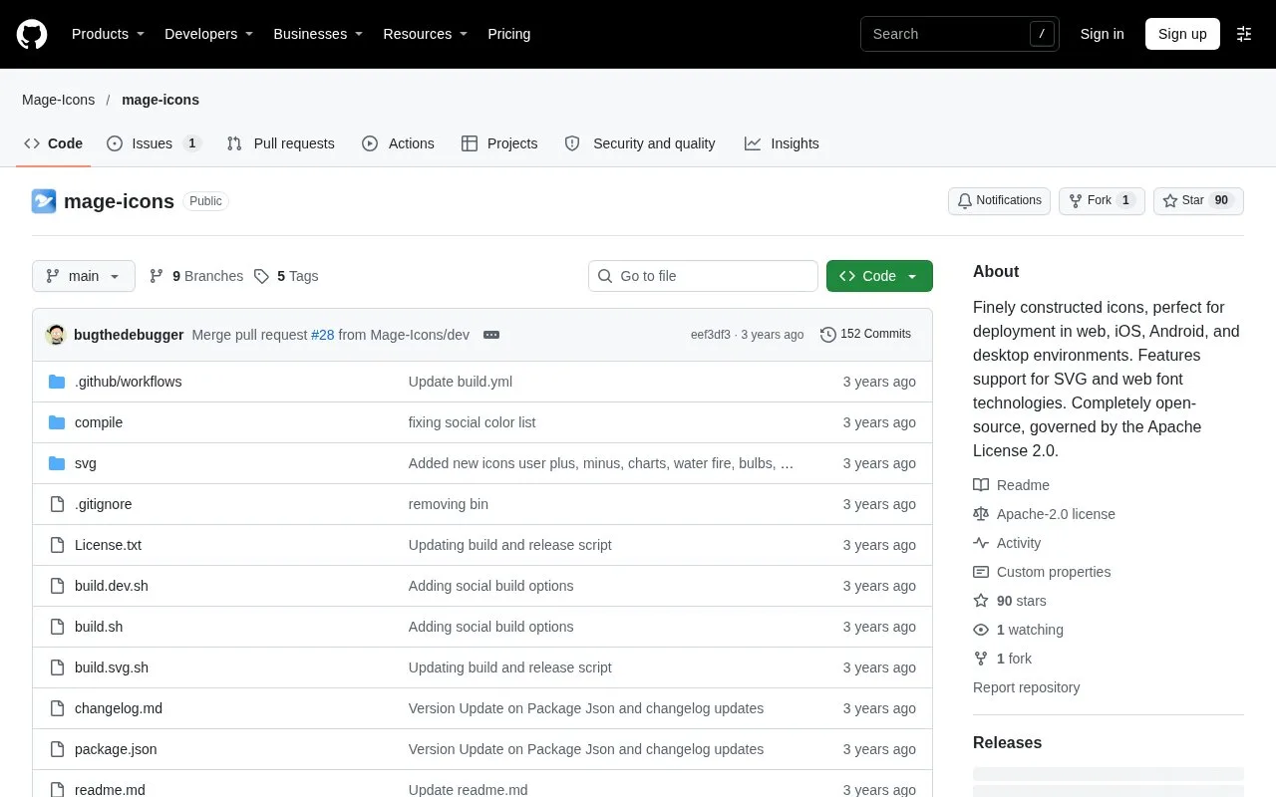This screenshot has height=797, width=1276.
Task: Click the mage-icons repository avatar
Action: coord(44,201)
